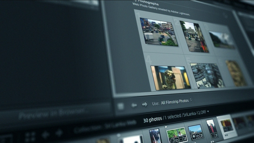Viewport: 254px width, 143px height.
Task: Click the forward navigation arrow in filmstrip bar
Action: (x=59, y=133)
